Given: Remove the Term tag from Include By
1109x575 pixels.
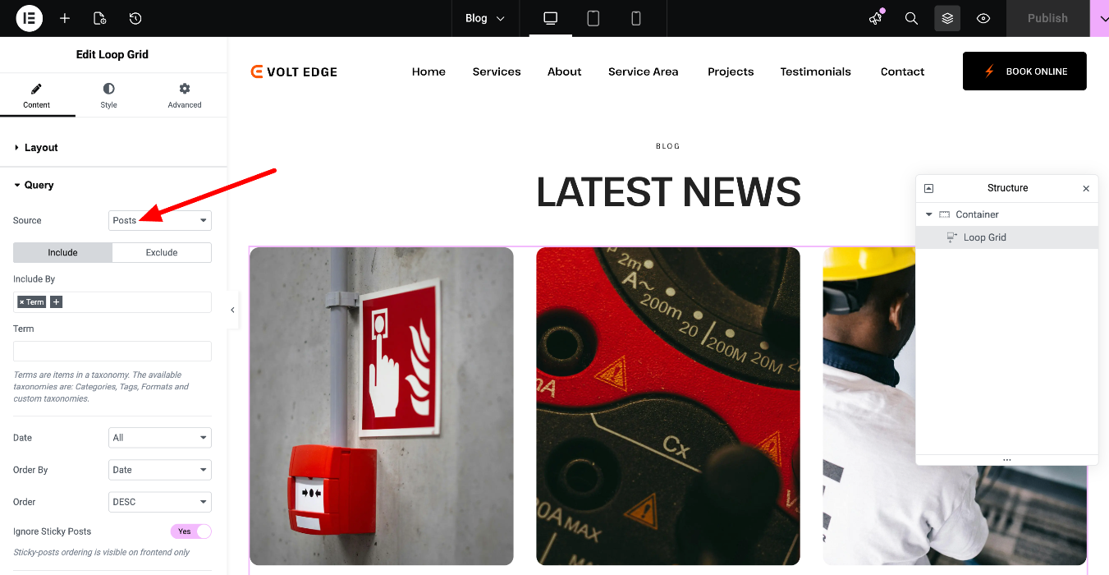Looking at the screenshot, I should click(x=22, y=302).
